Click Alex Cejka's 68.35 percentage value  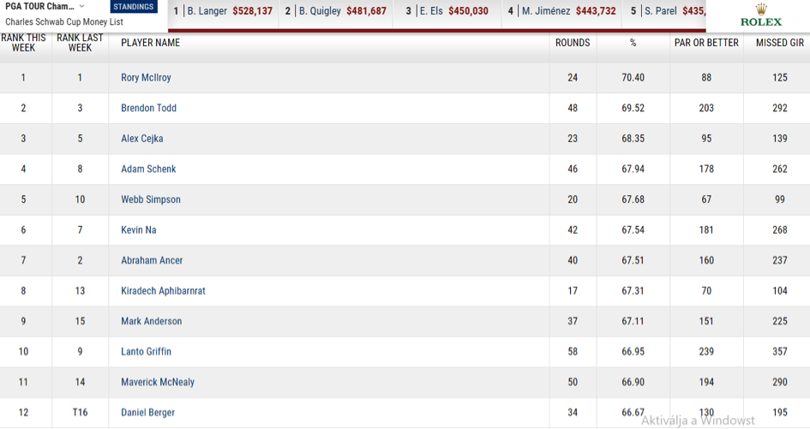pyautogui.click(x=633, y=139)
